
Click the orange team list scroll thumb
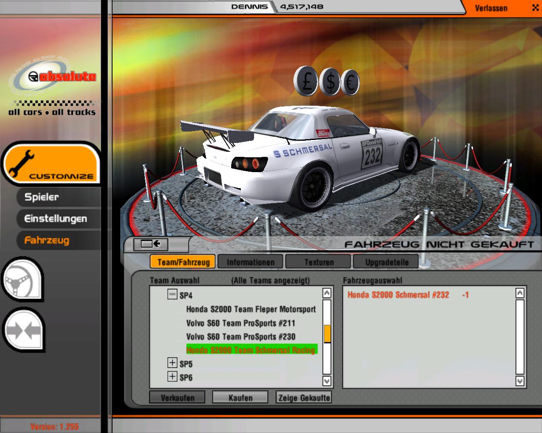[x=327, y=334]
